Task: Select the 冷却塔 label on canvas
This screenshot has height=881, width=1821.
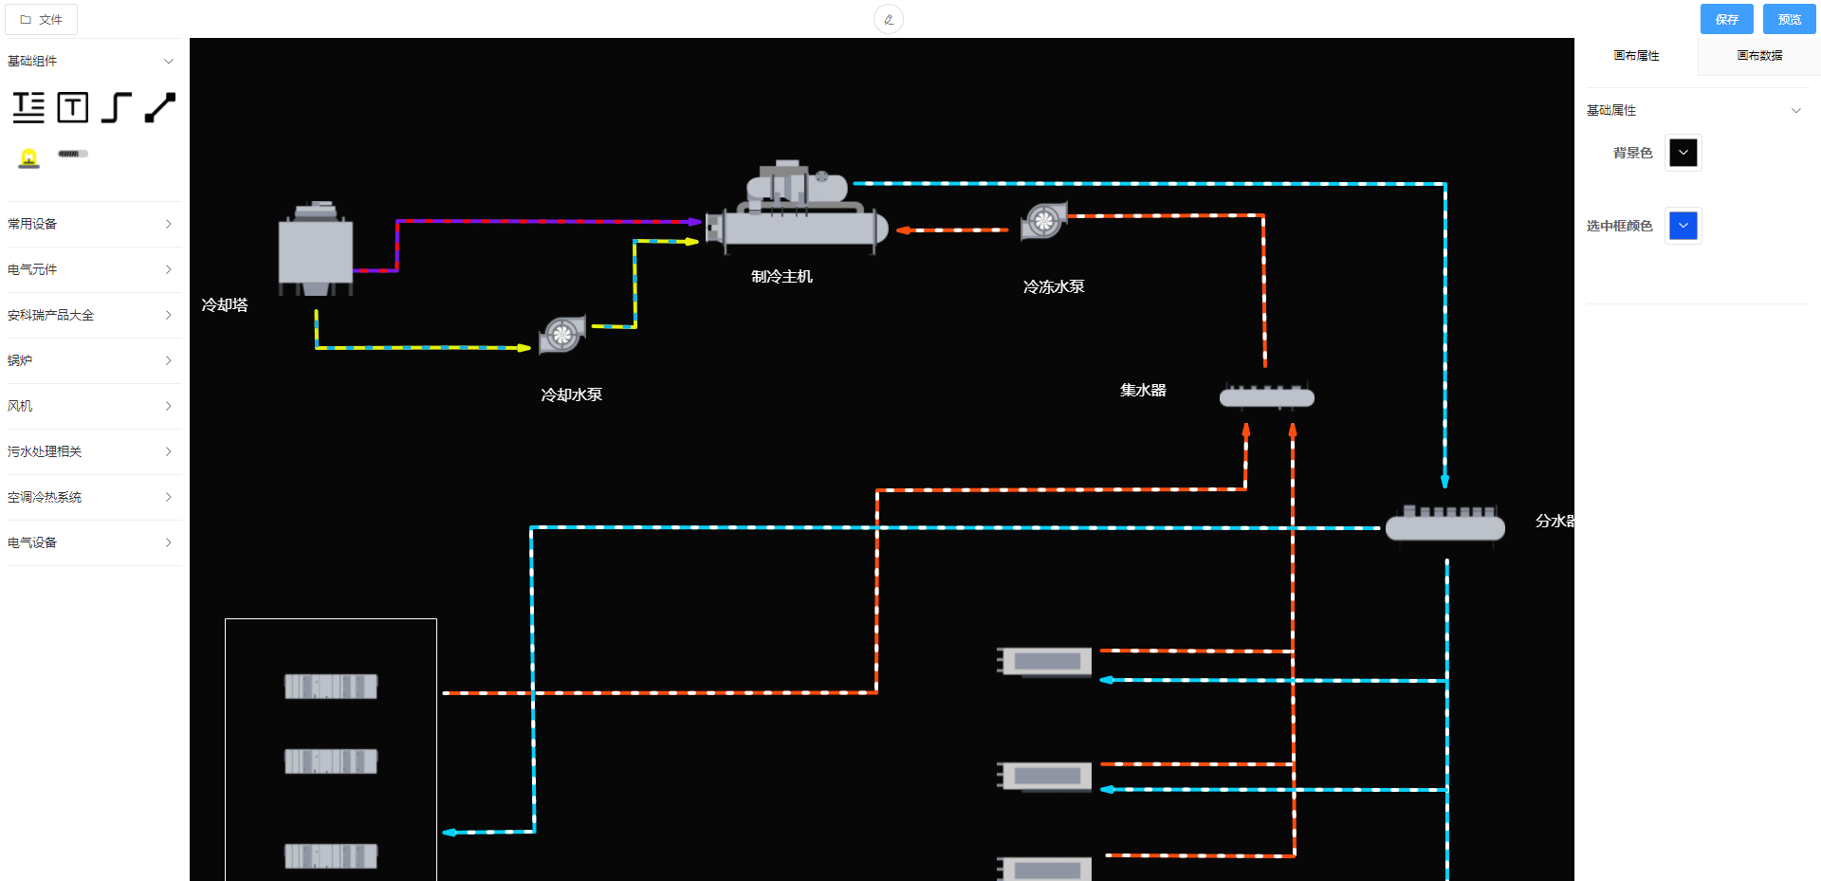Action: click(225, 304)
